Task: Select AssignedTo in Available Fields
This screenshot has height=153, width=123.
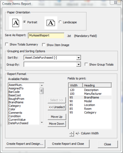Action: (24, 88)
